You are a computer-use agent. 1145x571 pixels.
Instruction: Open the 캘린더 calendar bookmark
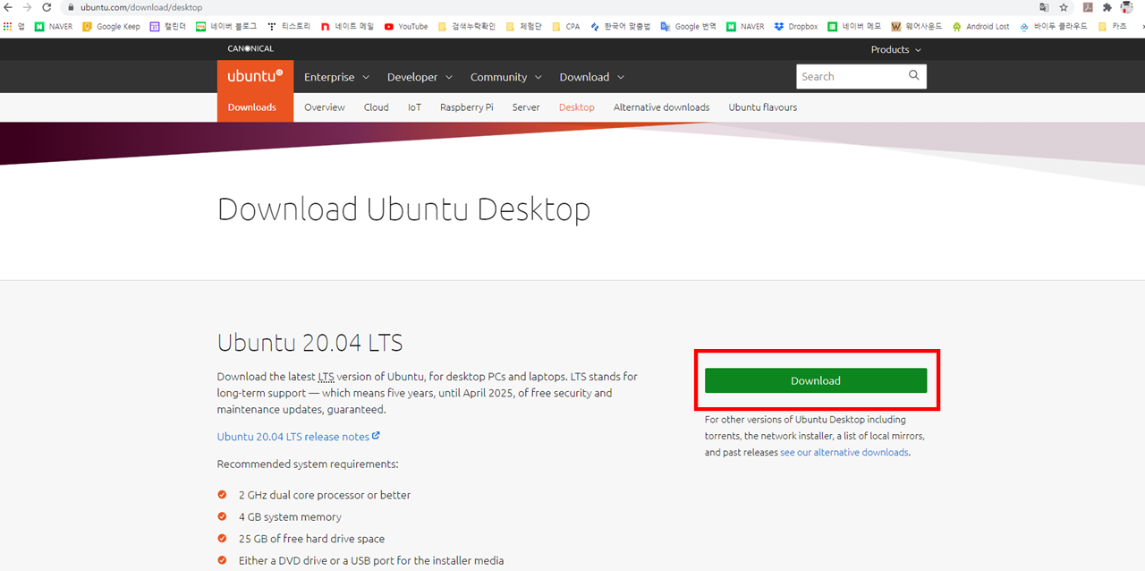(167, 27)
